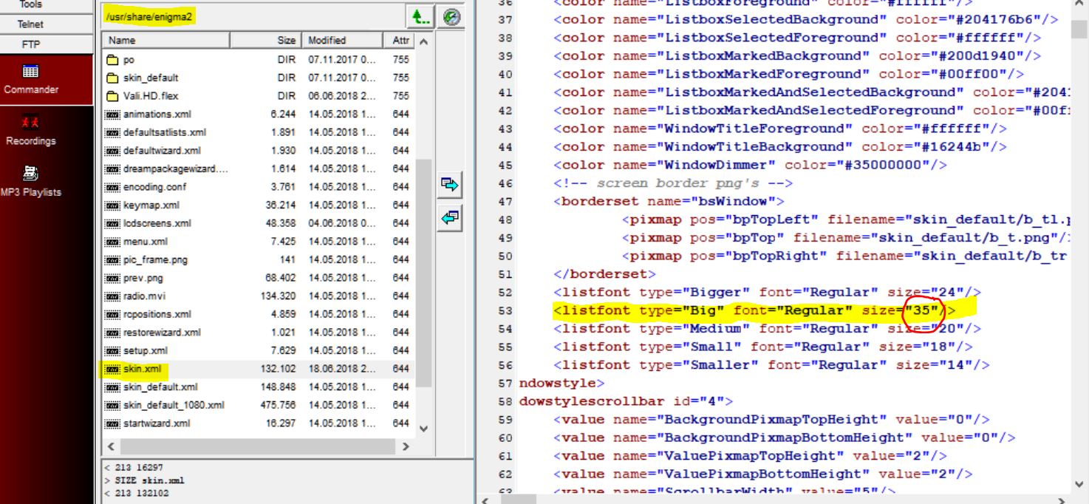
Task: Sort file list by Name column
Action: coord(165,41)
